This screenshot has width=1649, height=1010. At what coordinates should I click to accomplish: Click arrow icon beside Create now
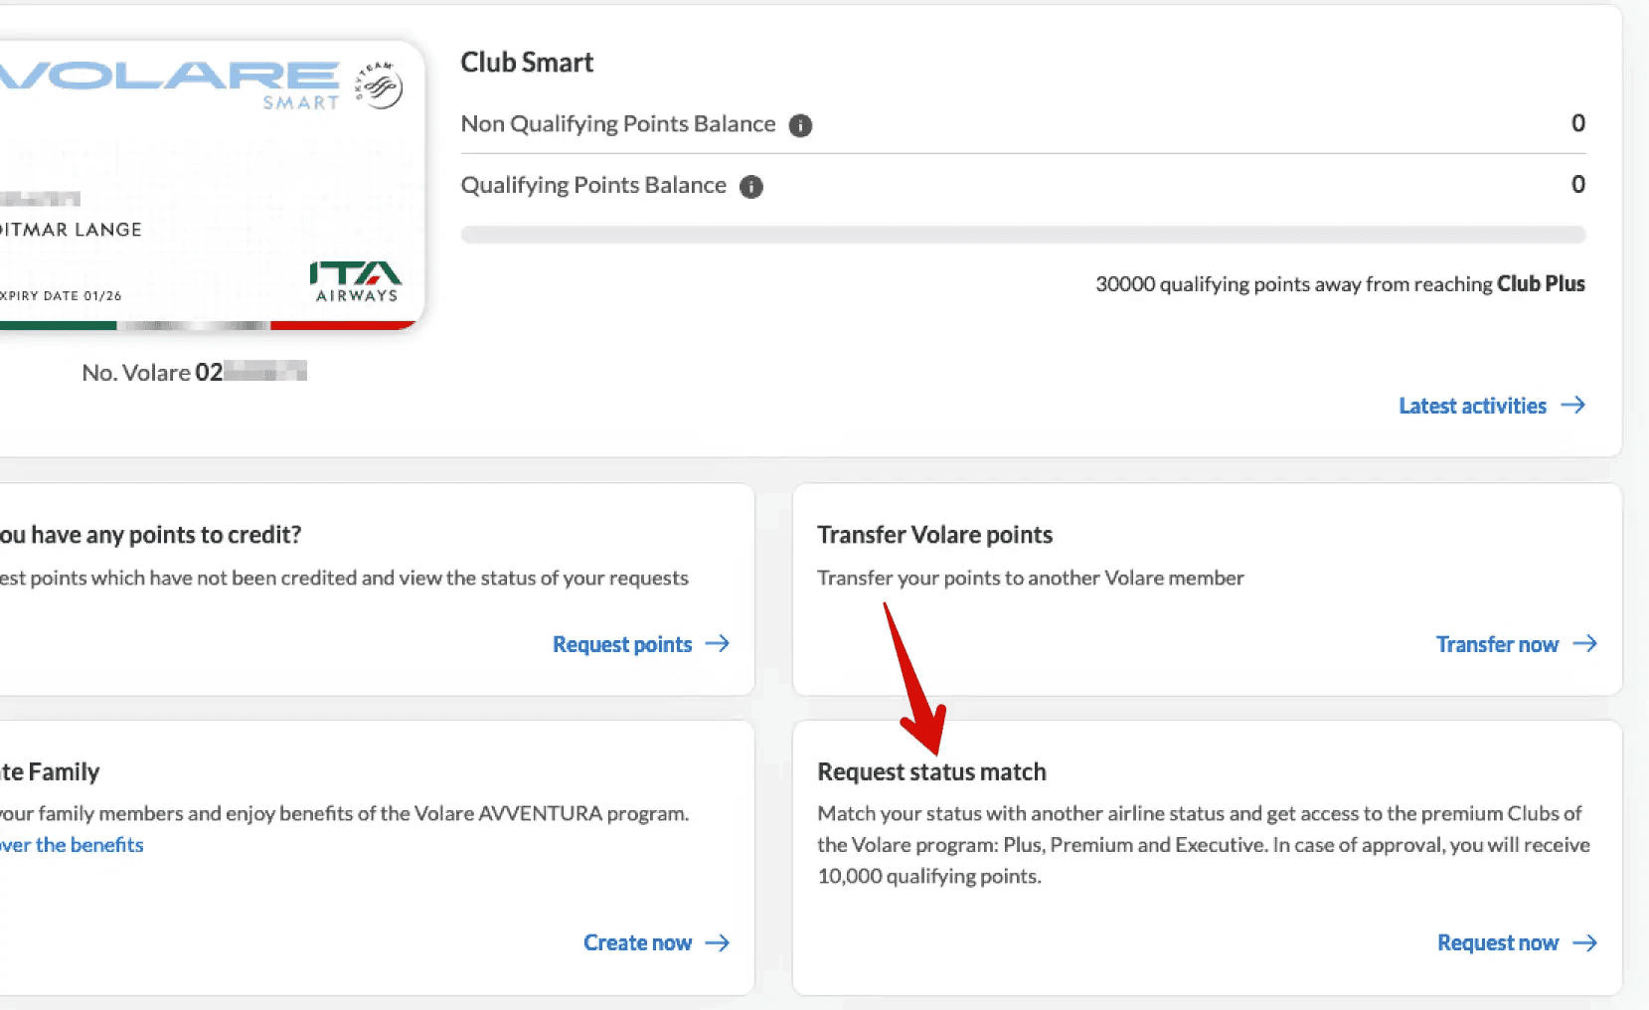point(717,942)
